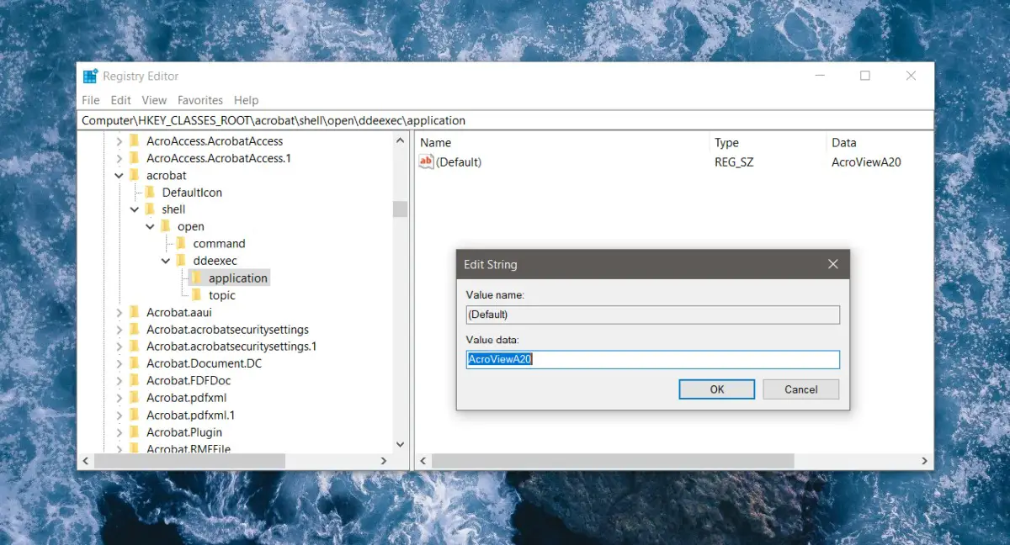Close the Edit String dialog
The height and width of the screenshot is (545, 1010).
(832, 264)
